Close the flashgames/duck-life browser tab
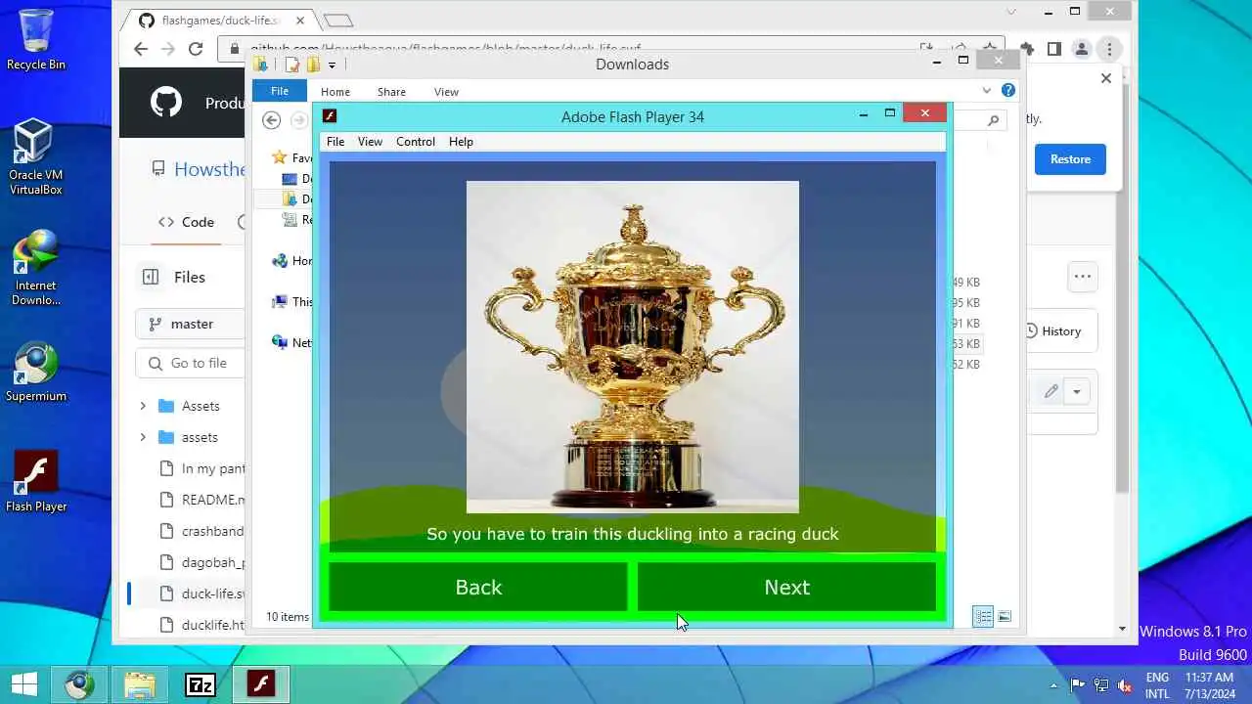Screen dimensions: 1252x704 (300, 21)
